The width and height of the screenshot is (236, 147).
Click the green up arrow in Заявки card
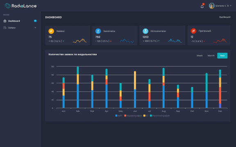coord(64,41)
